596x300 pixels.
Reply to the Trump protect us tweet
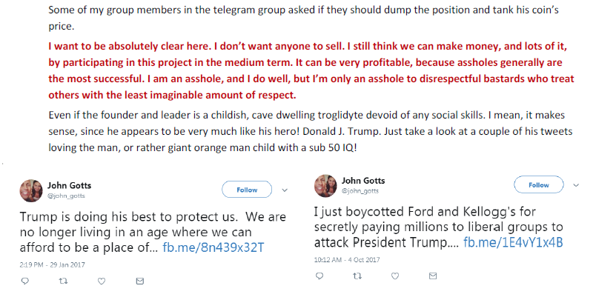pos(25,281)
